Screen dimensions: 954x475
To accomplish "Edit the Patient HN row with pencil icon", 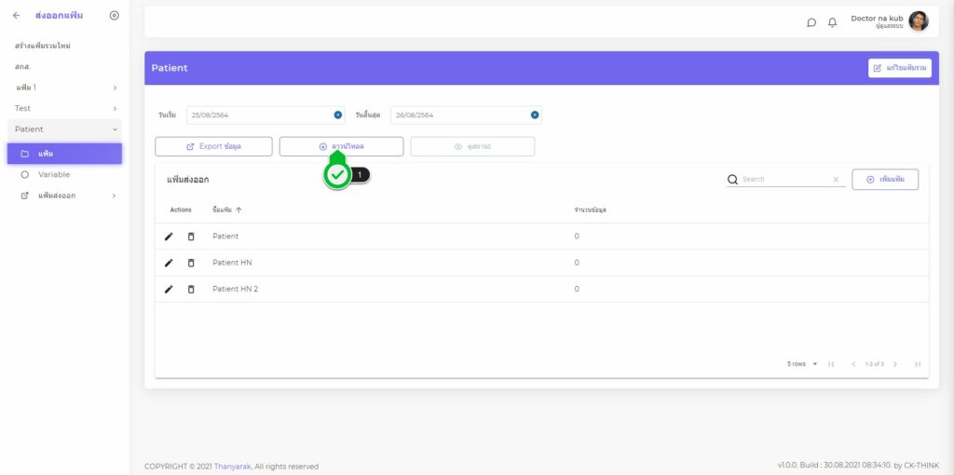I will (169, 263).
